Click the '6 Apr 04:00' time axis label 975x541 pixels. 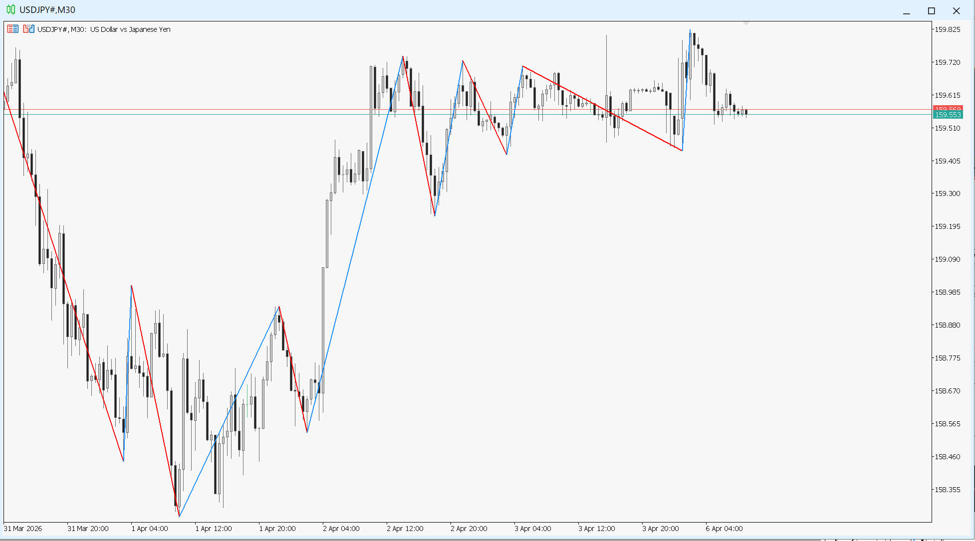pos(724,529)
